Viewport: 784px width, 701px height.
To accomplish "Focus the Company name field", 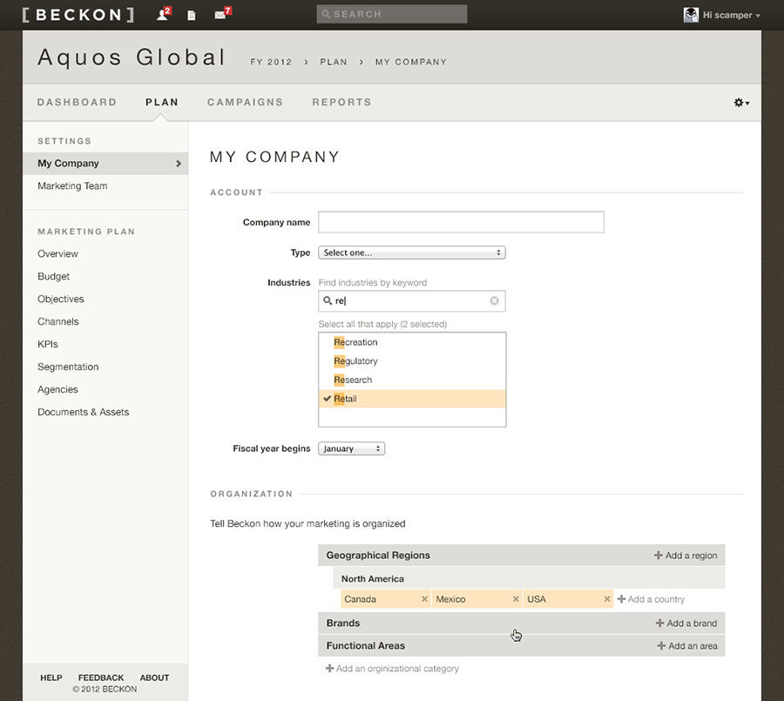I will pyautogui.click(x=461, y=222).
